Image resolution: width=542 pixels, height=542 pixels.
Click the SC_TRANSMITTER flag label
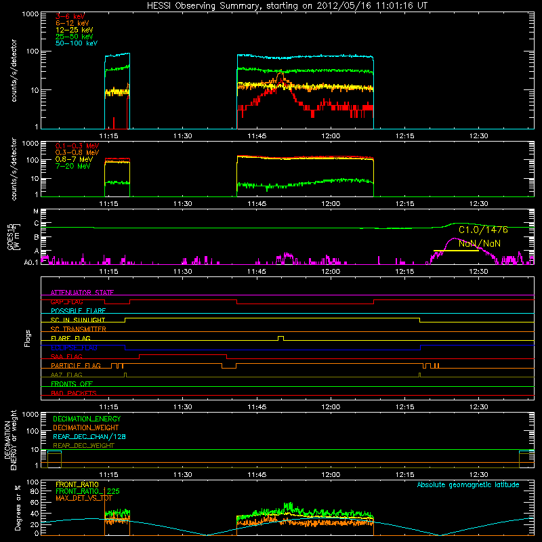(x=79, y=329)
